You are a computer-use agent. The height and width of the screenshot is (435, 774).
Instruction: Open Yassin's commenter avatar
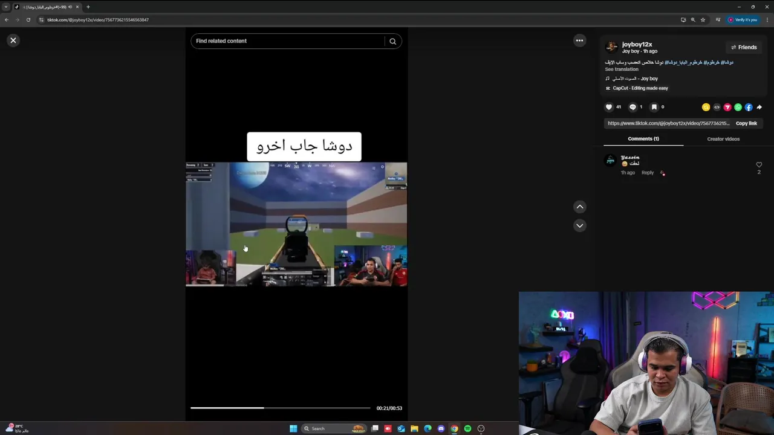(x=611, y=160)
